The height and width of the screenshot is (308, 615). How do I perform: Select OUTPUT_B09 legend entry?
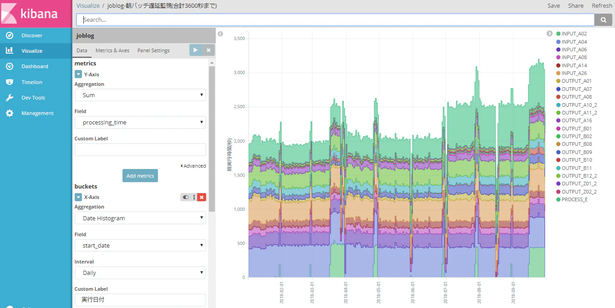574,152
